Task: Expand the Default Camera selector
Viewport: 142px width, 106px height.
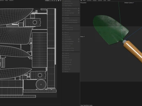Action: click(x=129, y=3)
